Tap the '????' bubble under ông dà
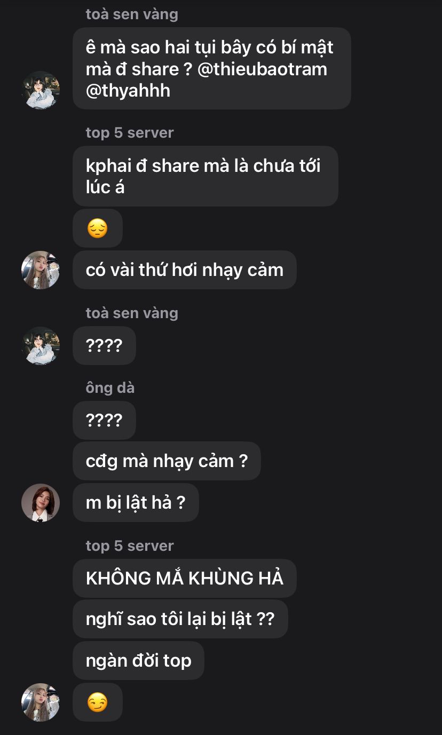442x735 pixels. pos(104,421)
